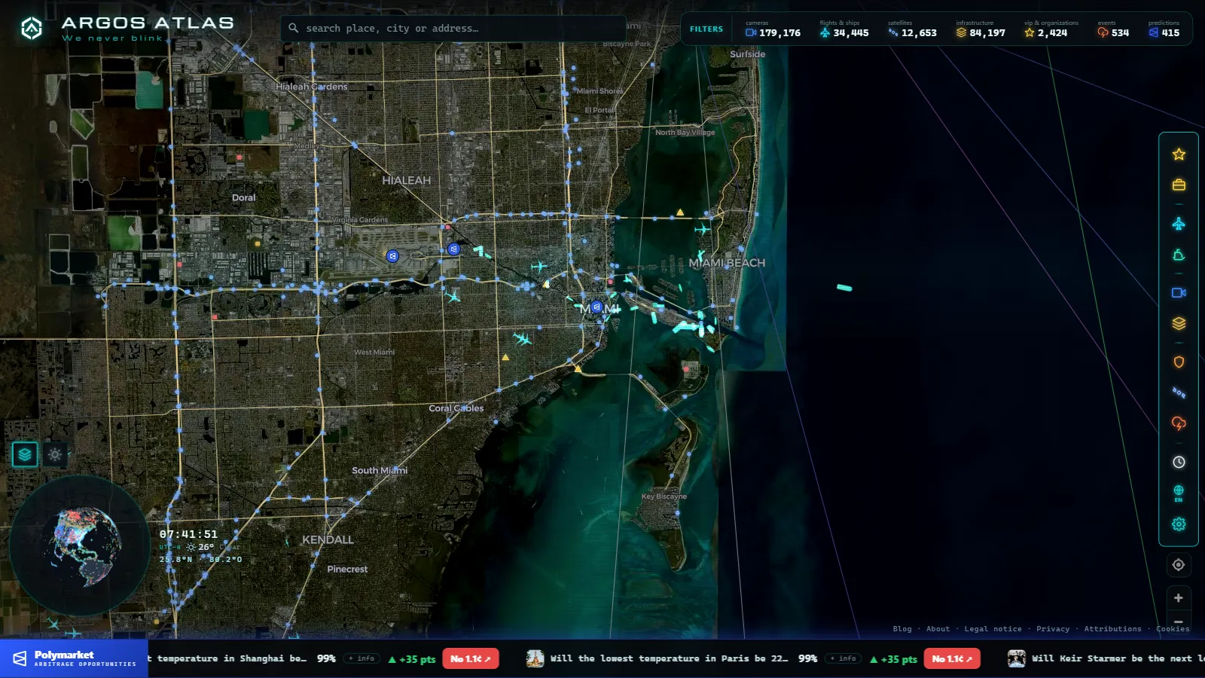The height and width of the screenshot is (678, 1205).
Task: Toggle the cameras filter 179,176
Action: (773, 29)
